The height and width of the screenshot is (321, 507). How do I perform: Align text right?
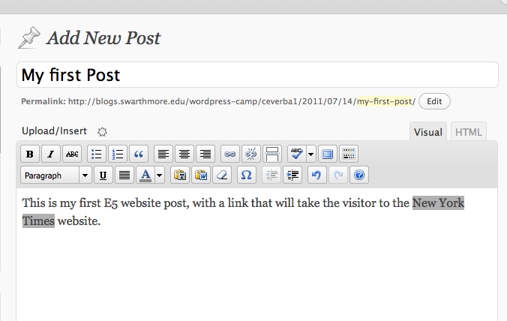205,154
